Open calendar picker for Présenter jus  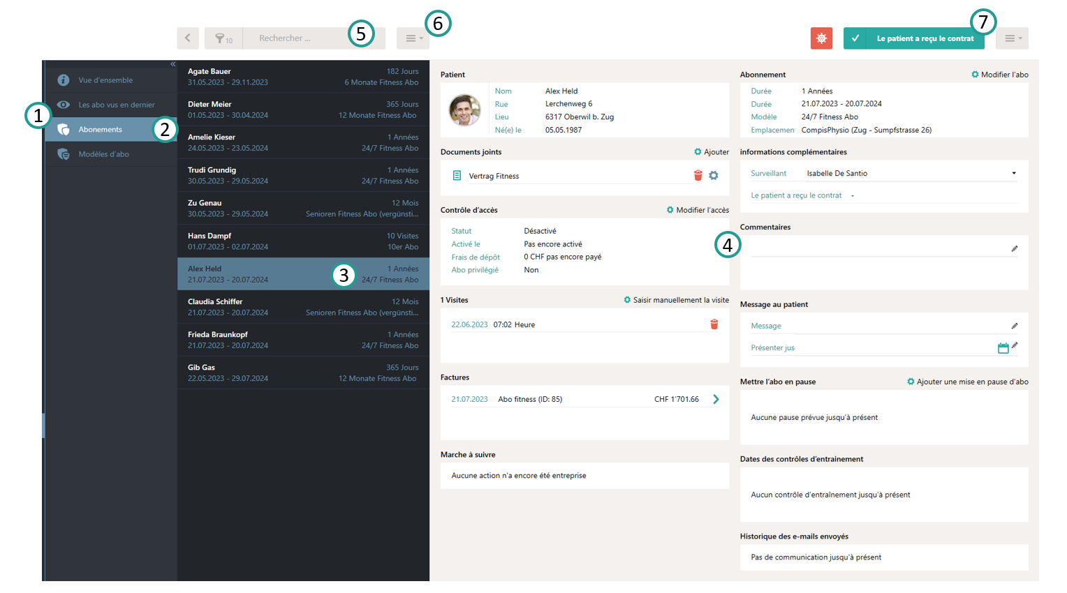pyautogui.click(x=1003, y=348)
